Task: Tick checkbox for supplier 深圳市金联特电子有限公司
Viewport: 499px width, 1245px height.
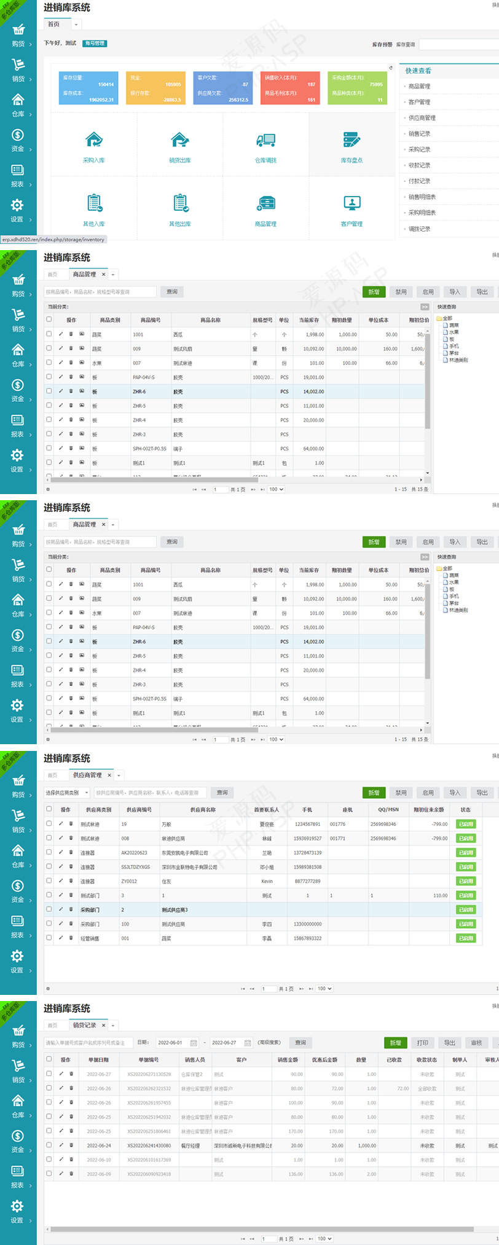Action: [x=49, y=866]
